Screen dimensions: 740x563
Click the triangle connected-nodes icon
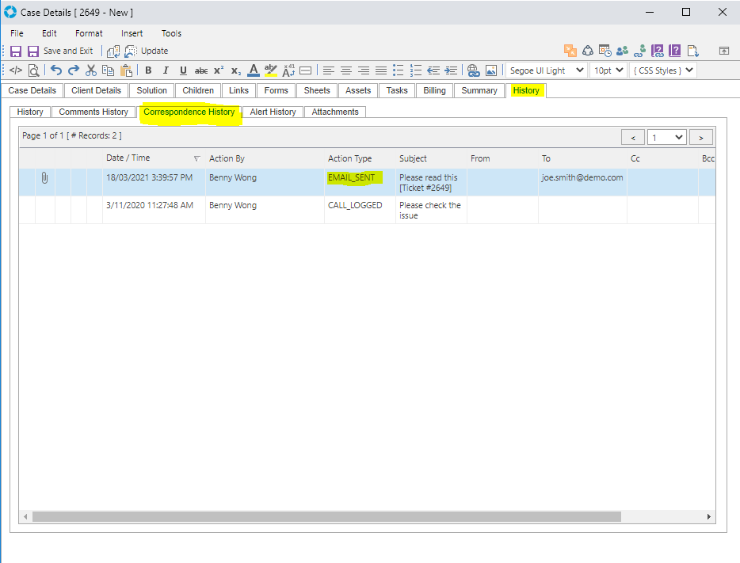pos(588,51)
